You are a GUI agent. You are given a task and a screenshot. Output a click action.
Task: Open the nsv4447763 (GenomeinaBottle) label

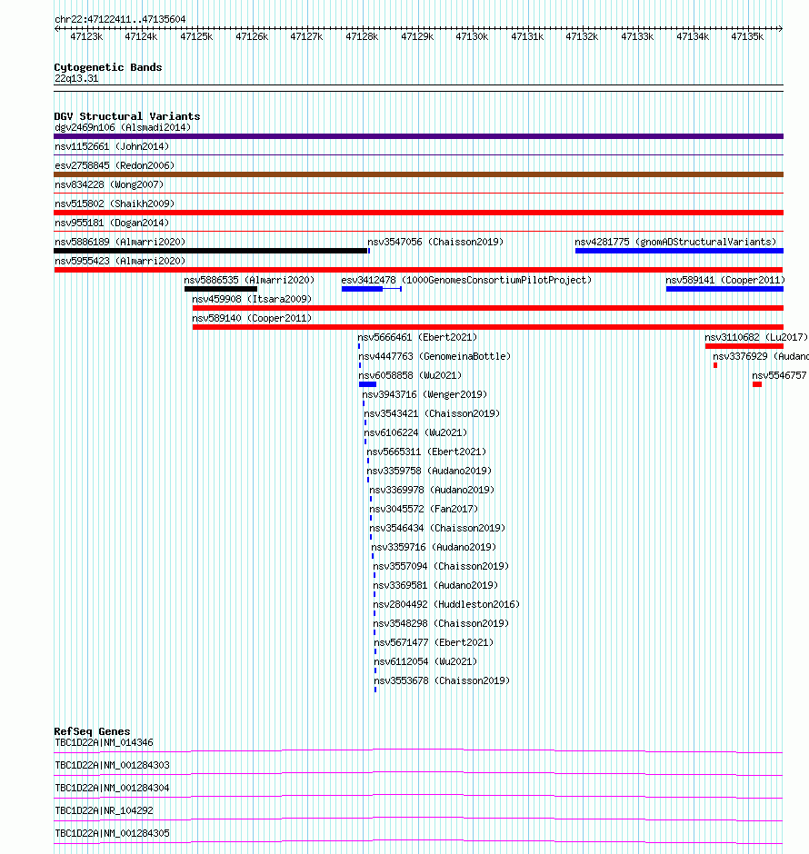pos(434,356)
